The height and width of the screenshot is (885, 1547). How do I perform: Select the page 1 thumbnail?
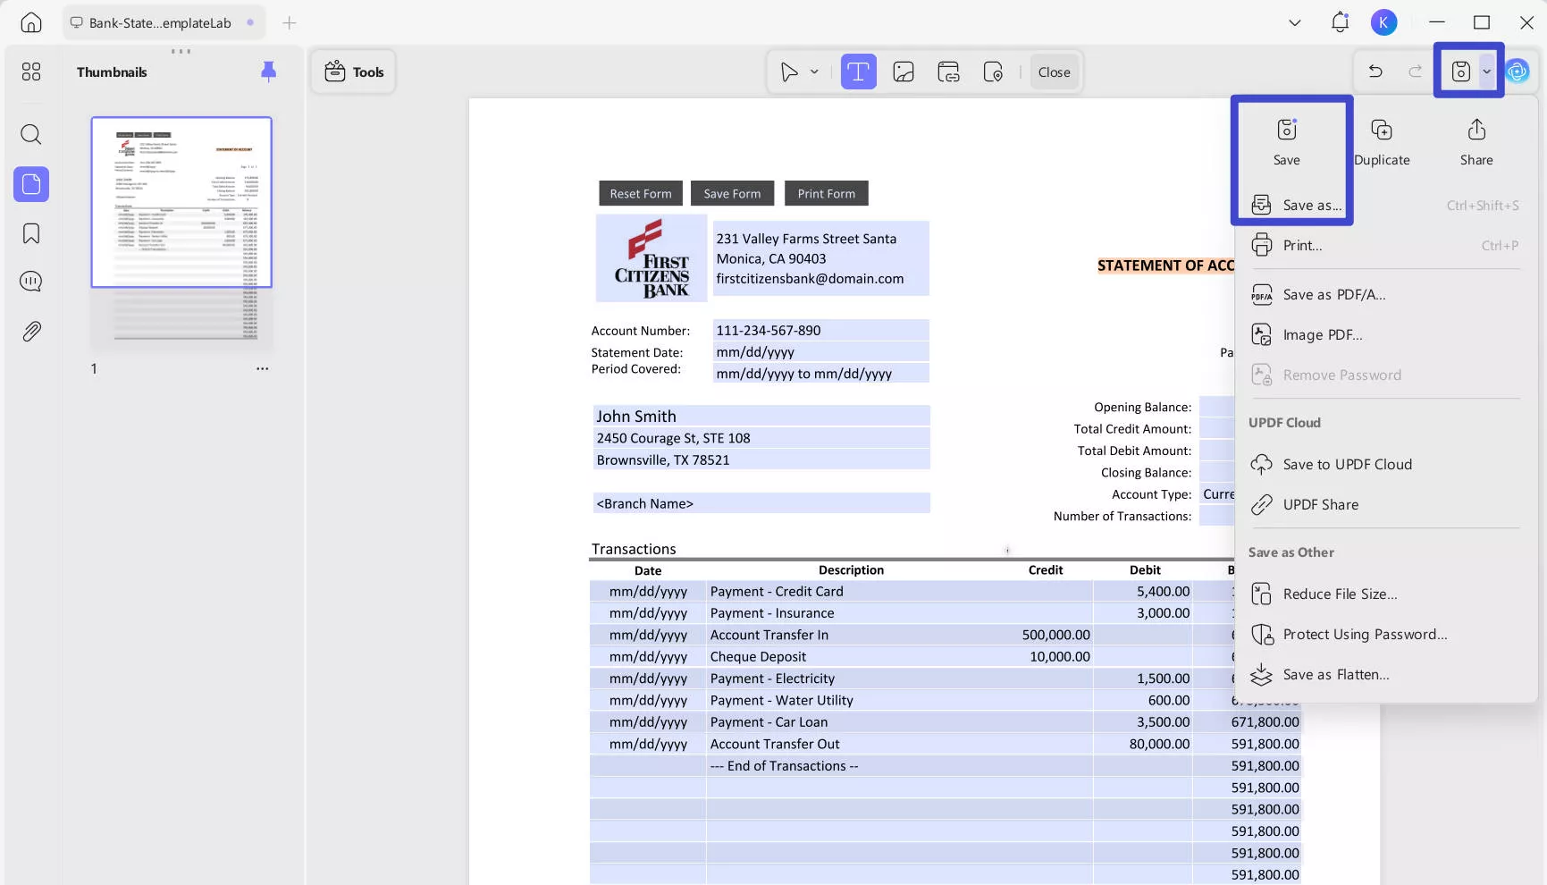(x=181, y=202)
